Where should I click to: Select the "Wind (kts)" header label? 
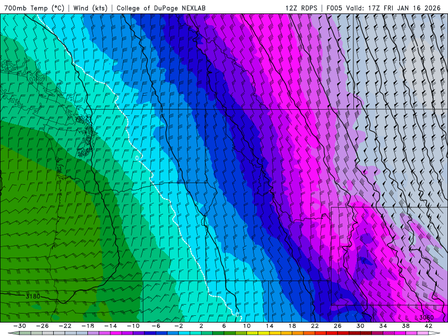click(x=91, y=8)
